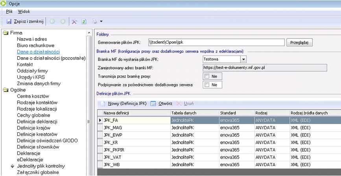Click the green refresh icon
Viewport: 341px width, 176px height.
click(84, 22)
